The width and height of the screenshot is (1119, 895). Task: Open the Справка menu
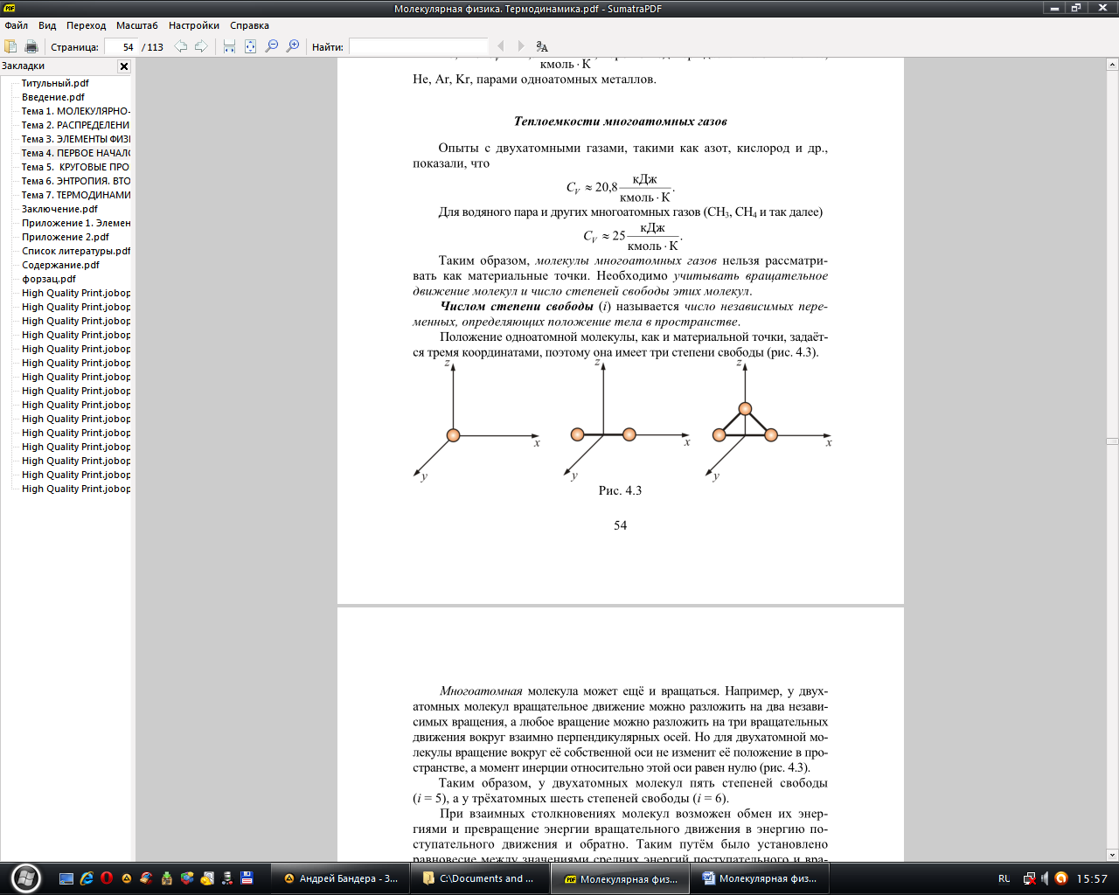coord(249,25)
